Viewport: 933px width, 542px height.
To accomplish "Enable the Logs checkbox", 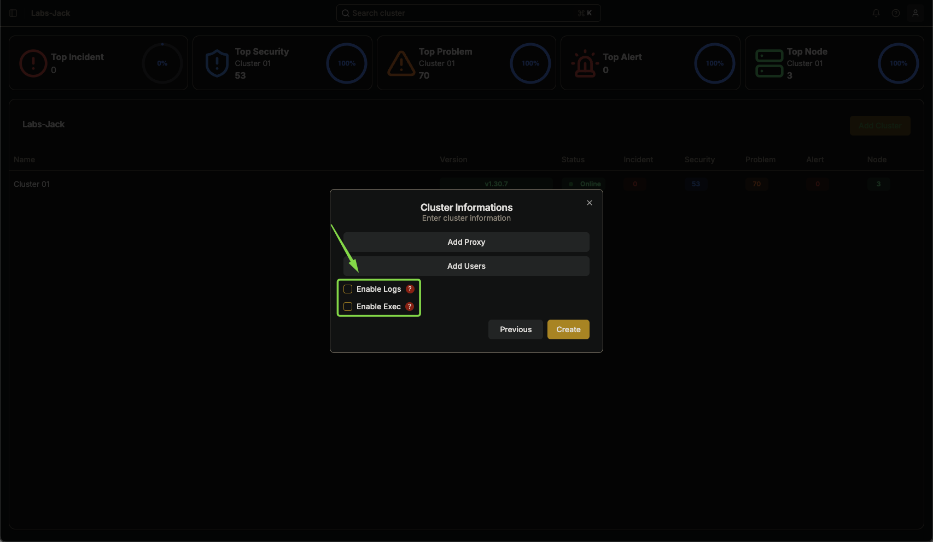I will tap(348, 289).
